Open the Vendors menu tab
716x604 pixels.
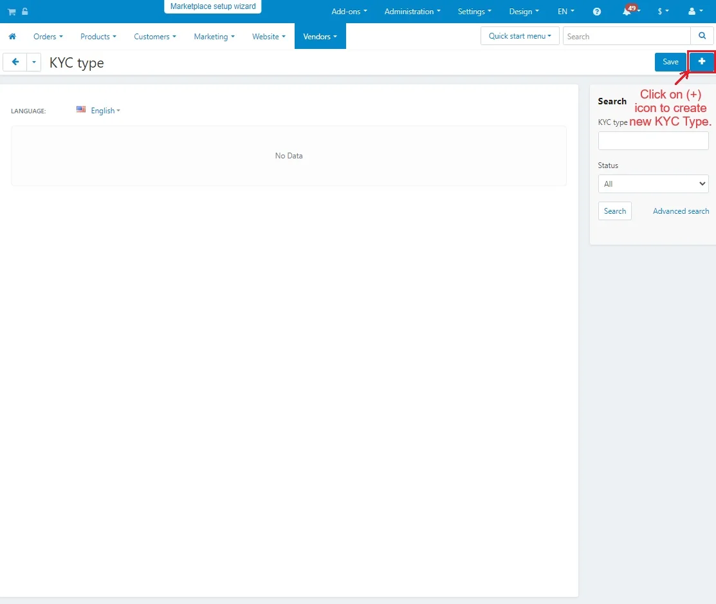(x=320, y=37)
